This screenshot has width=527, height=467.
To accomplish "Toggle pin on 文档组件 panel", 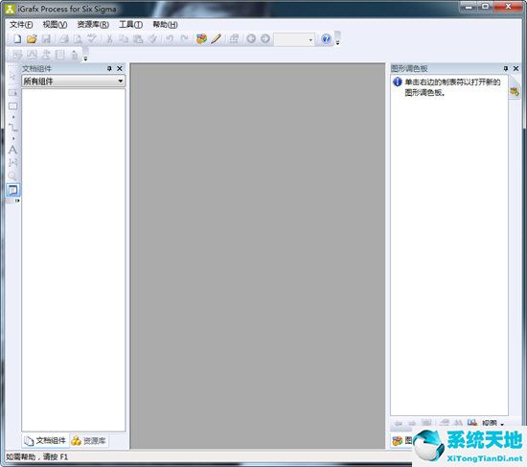I will (x=109, y=68).
